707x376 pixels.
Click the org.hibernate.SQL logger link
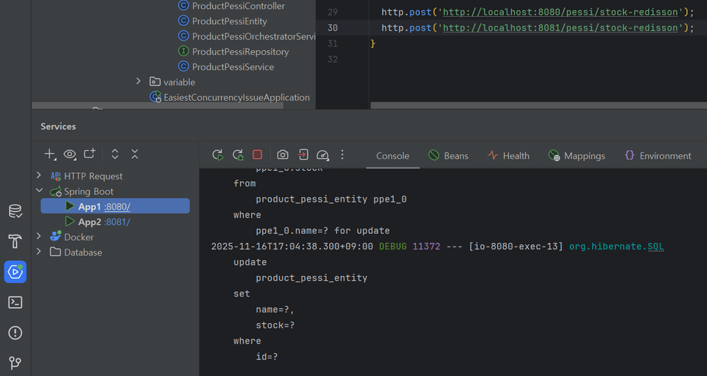click(x=616, y=246)
